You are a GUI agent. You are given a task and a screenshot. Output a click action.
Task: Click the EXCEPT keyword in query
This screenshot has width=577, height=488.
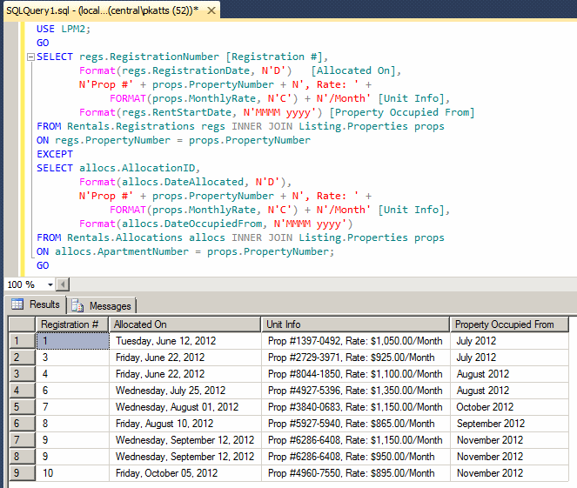(55, 154)
